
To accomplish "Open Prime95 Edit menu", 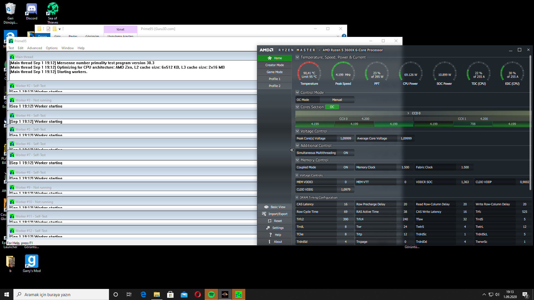I will coord(21,48).
